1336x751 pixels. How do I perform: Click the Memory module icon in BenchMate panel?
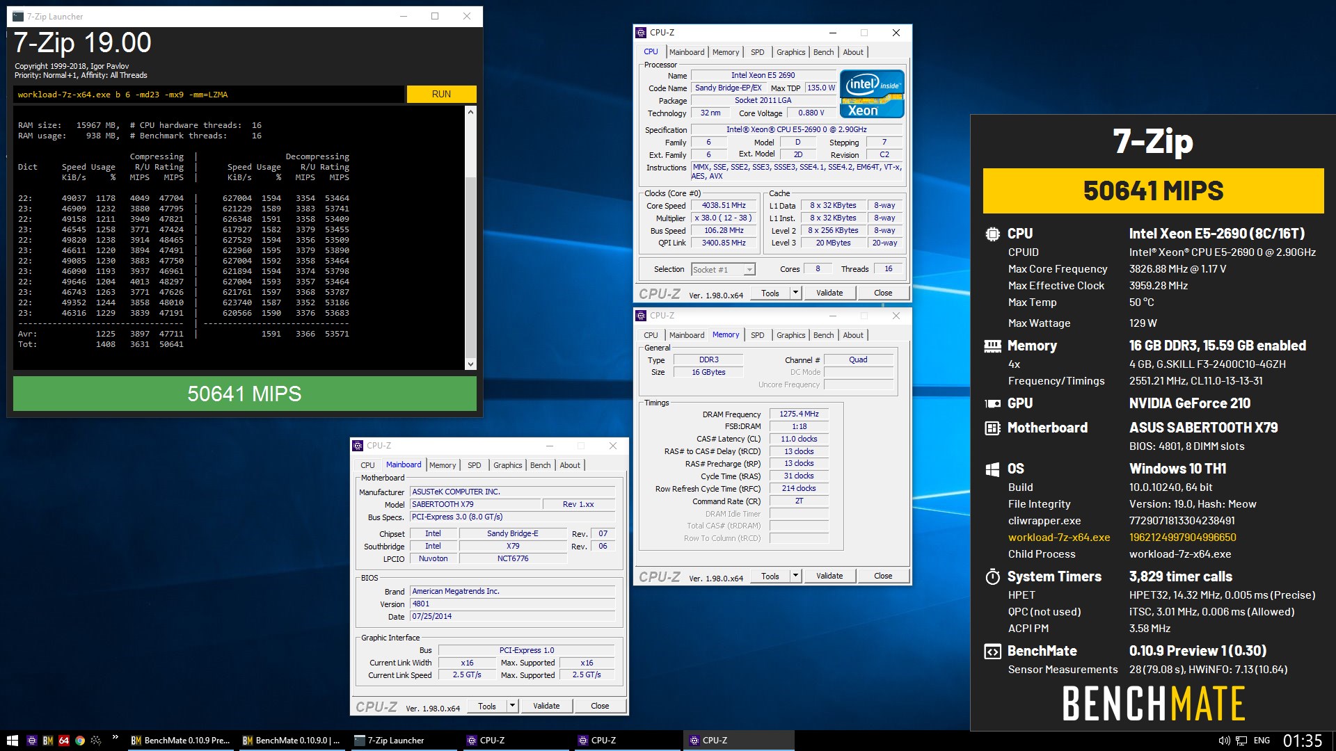point(993,346)
